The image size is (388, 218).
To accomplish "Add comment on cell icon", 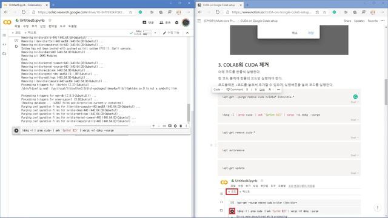I will [170, 126].
